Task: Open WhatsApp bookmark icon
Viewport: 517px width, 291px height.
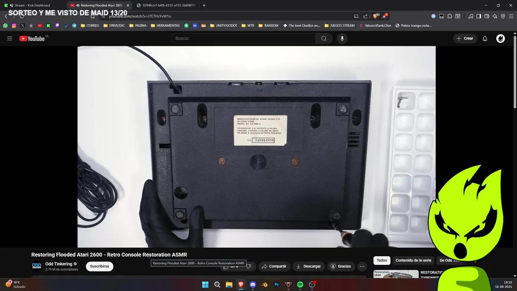Action: coord(5,25)
